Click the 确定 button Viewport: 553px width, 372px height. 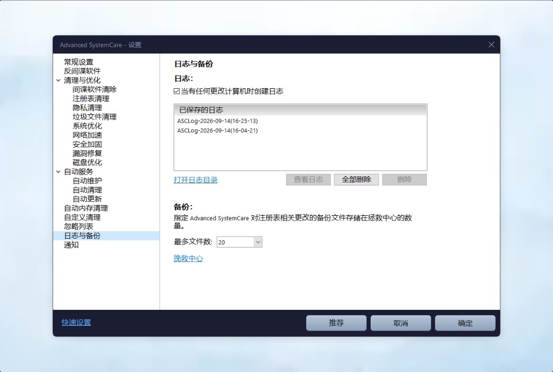pyautogui.click(x=465, y=323)
